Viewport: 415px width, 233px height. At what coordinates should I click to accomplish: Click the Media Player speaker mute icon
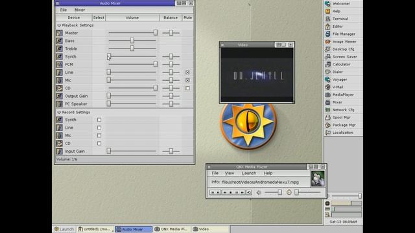tap(259, 193)
